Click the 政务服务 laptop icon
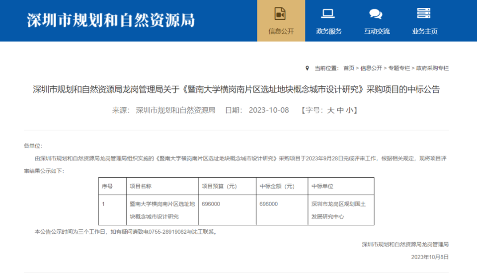The height and width of the screenshot is (277, 477). point(328,14)
